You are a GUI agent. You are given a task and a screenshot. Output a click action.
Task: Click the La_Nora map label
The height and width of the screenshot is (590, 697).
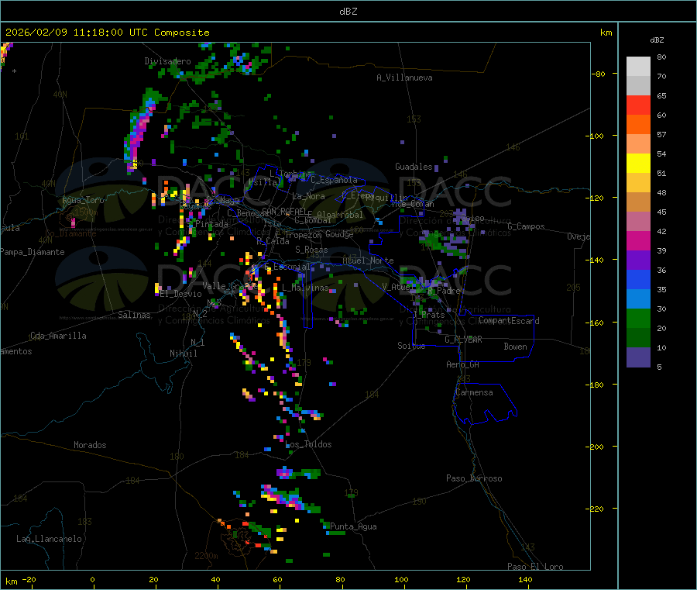tap(308, 196)
